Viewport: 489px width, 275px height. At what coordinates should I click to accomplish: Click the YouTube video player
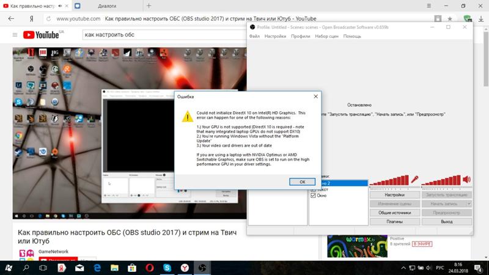[x=130, y=133]
